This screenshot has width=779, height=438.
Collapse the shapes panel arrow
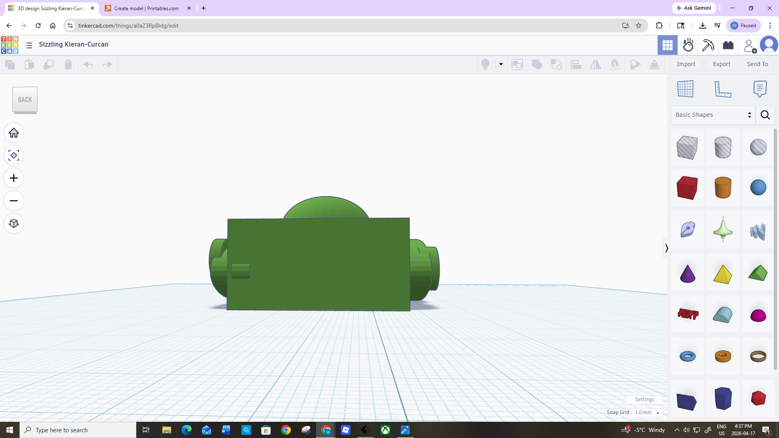pyautogui.click(x=666, y=248)
